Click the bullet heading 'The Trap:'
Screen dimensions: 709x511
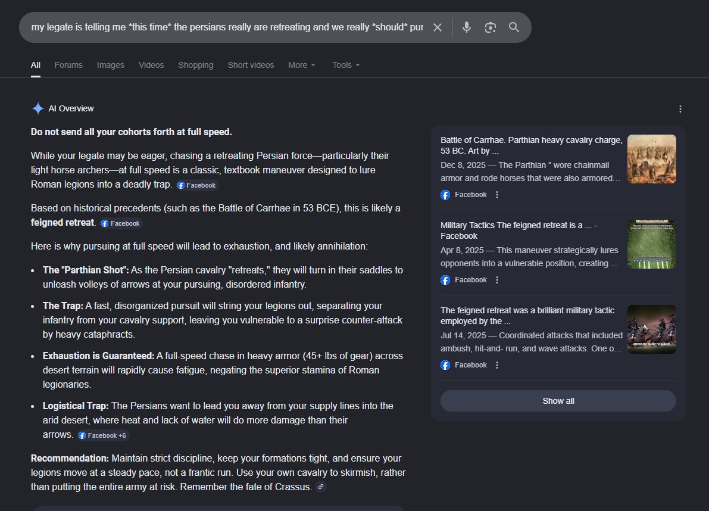click(63, 306)
